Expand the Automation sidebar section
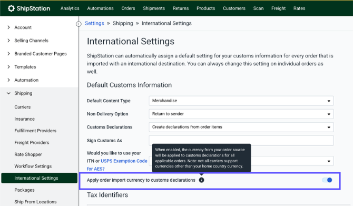The image size is (353, 206). click(x=9, y=80)
